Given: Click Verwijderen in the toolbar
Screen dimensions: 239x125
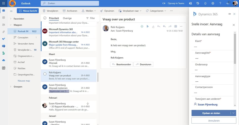Looking at the screenshot, I should click(50, 11).
